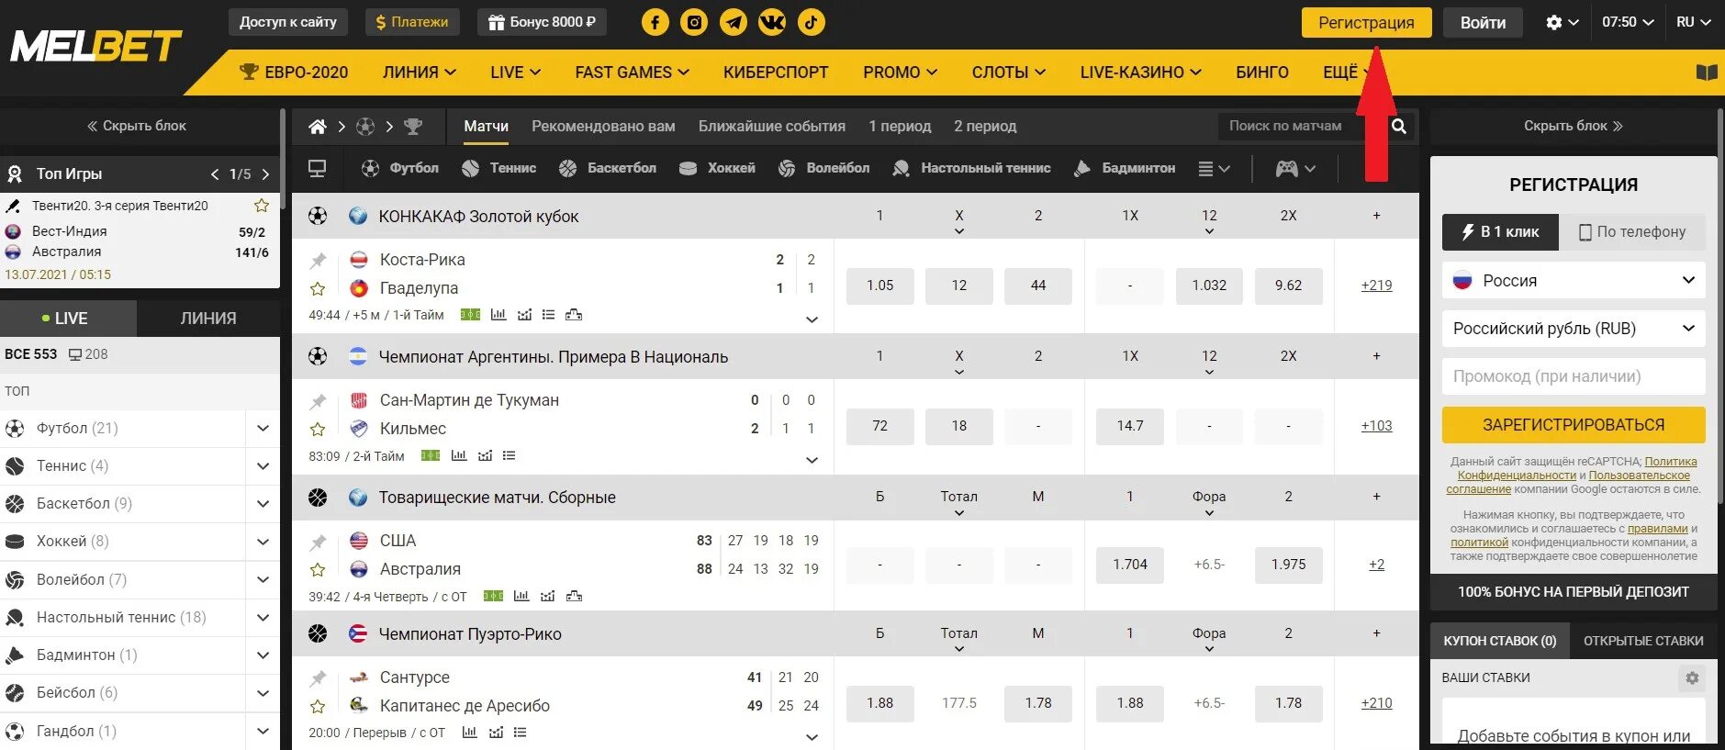Open the Facebook social icon
The height and width of the screenshot is (750, 1725).
point(655,22)
